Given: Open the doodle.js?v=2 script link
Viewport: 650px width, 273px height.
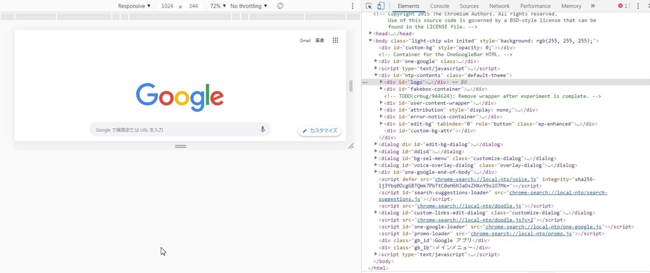Looking at the screenshot, I should tap(474, 220).
